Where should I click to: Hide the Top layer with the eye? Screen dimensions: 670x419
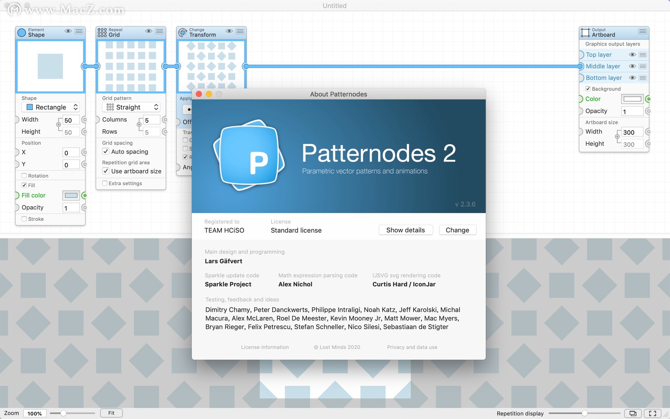coord(632,55)
